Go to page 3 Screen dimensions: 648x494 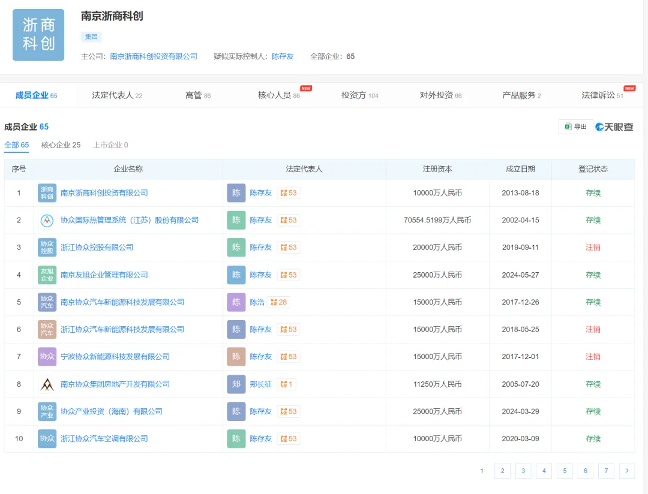pyautogui.click(x=523, y=471)
